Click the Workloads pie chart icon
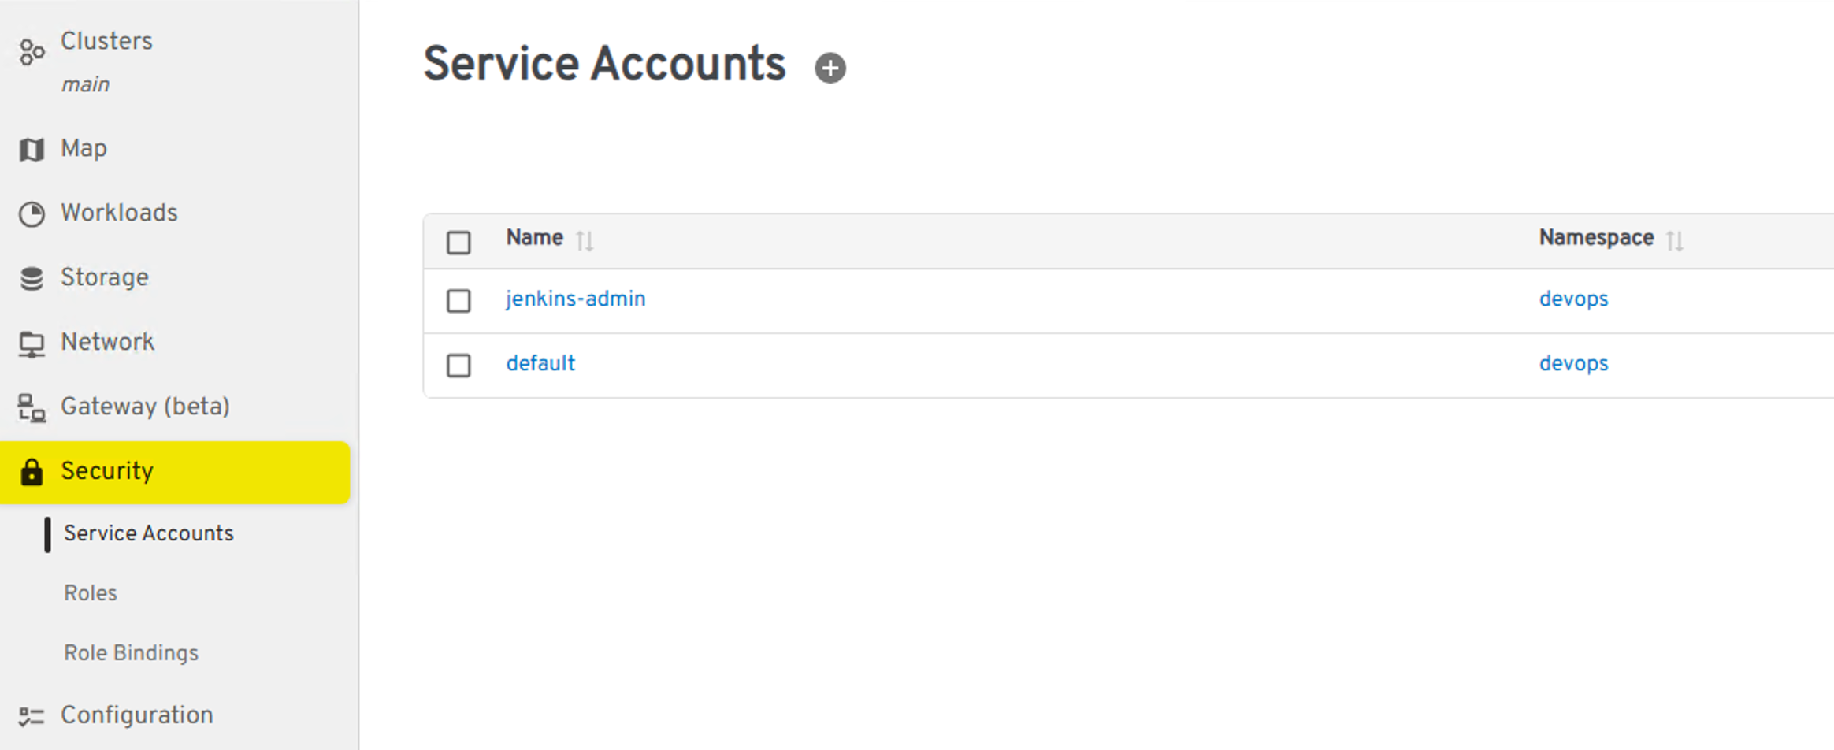This screenshot has height=750, width=1834. [32, 213]
